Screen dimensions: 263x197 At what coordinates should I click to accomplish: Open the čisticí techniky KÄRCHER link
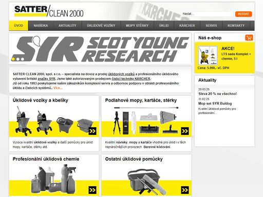pos(131,78)
